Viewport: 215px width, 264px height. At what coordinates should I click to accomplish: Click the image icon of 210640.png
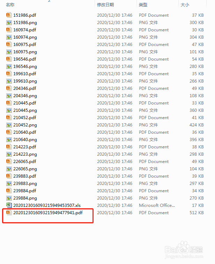9,140
